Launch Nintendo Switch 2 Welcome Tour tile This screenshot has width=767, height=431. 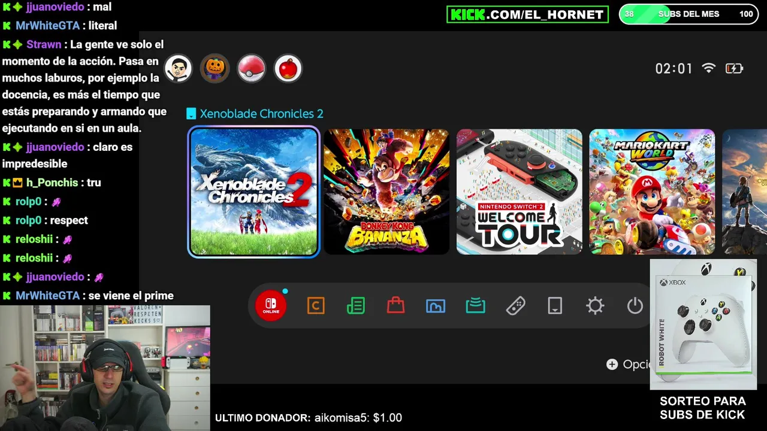[519, 192]
